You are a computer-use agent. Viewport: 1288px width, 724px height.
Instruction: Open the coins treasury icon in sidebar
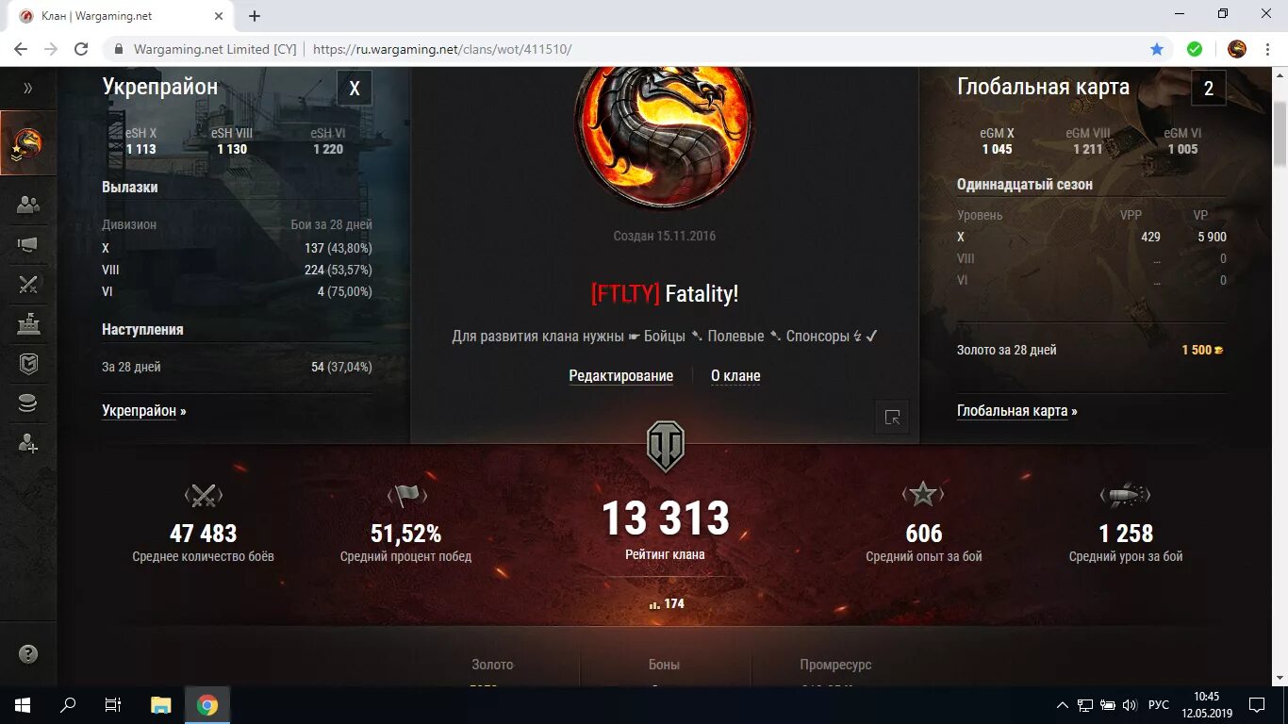[x=27, y=403]
